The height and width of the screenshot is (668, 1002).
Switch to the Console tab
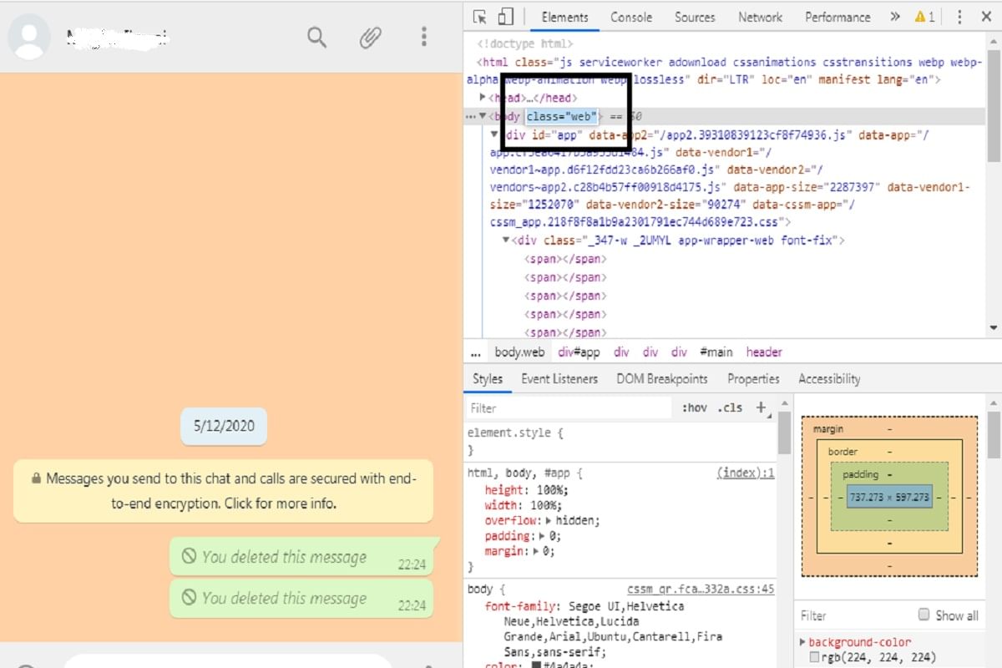[x=631, y=17]
